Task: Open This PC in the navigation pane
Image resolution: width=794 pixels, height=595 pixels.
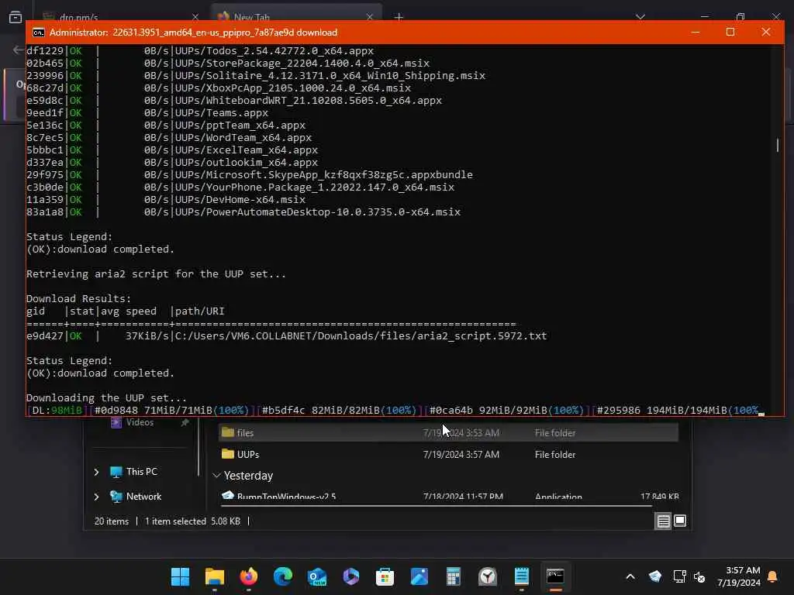Action: (134, 472)
